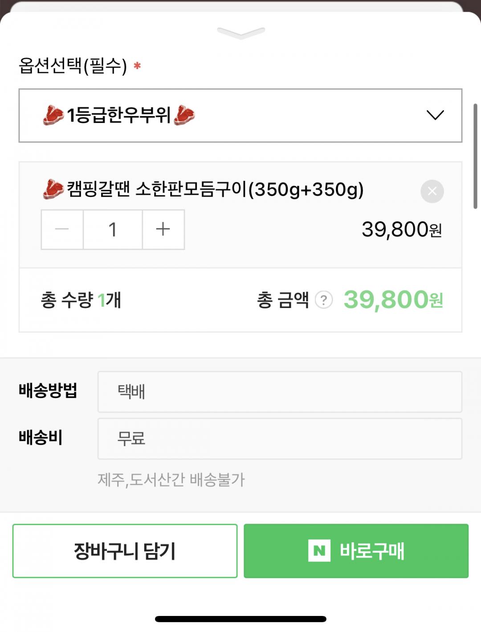Select the 택배 delivery method field
The height and width of the screenshot is (632, 481).
point(280,392)
